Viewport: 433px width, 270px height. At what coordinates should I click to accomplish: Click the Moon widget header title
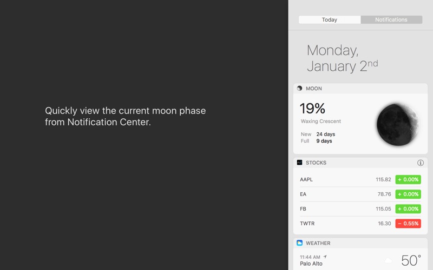pyautogui.click(x=314, y=89)
